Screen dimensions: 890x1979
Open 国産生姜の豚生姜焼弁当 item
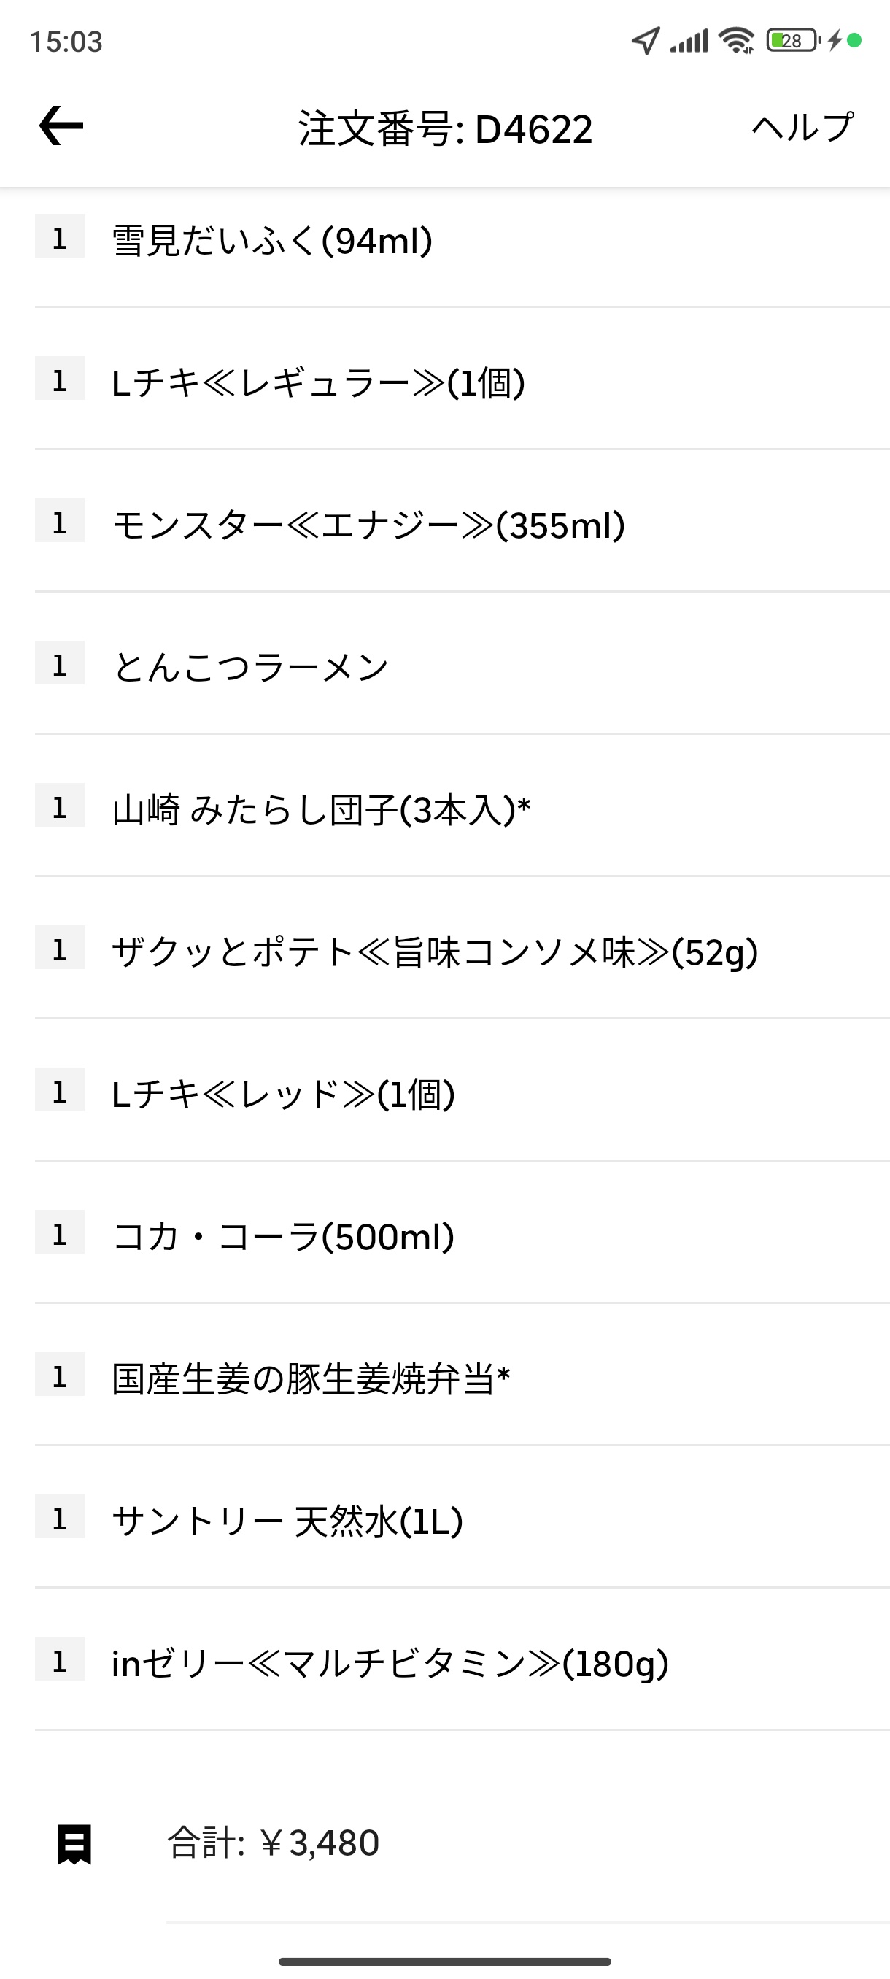(x=463, y=1378)
